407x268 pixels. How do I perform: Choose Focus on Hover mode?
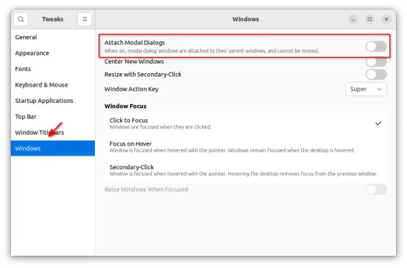click(x=246, y=147)
